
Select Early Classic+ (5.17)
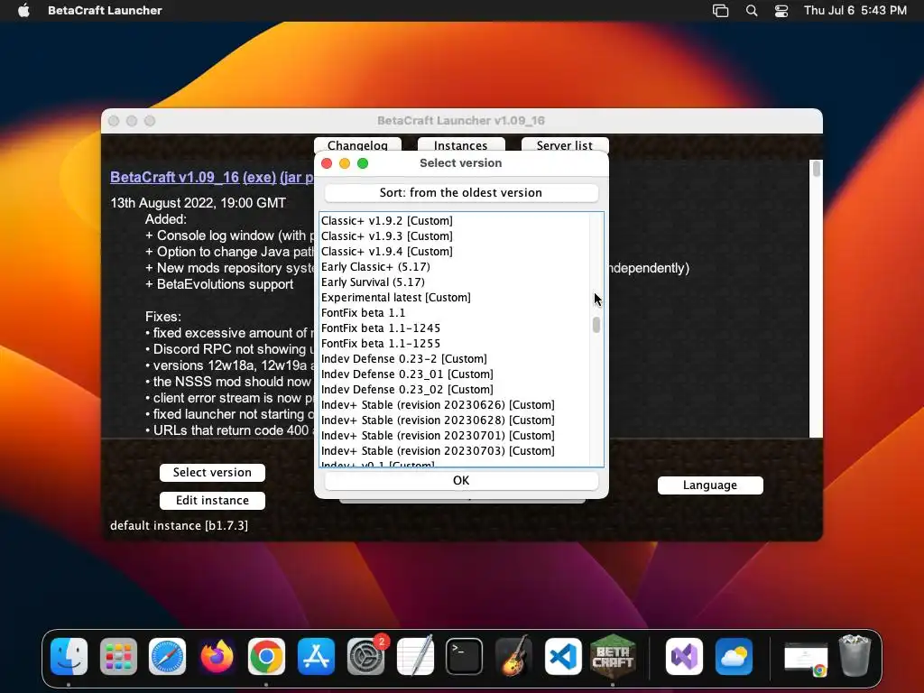click(x=455, y=266)
